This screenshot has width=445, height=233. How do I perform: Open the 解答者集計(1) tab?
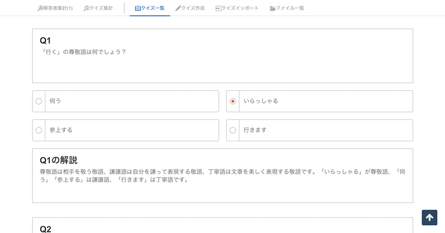click(55, 8)
